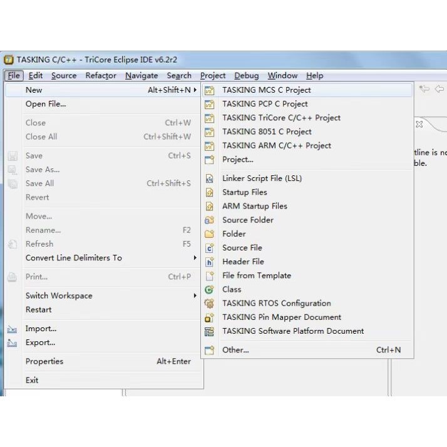Screen dimensions: 447x447
Task: Click the ARM Startup Files icon
Action: click(209, 206)
